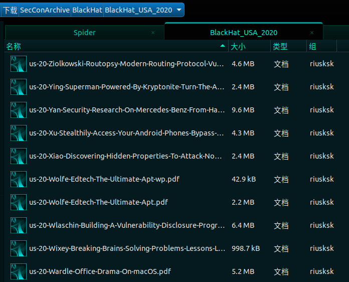Click the 2.2 MB size cell

click(x=243, y=203)
